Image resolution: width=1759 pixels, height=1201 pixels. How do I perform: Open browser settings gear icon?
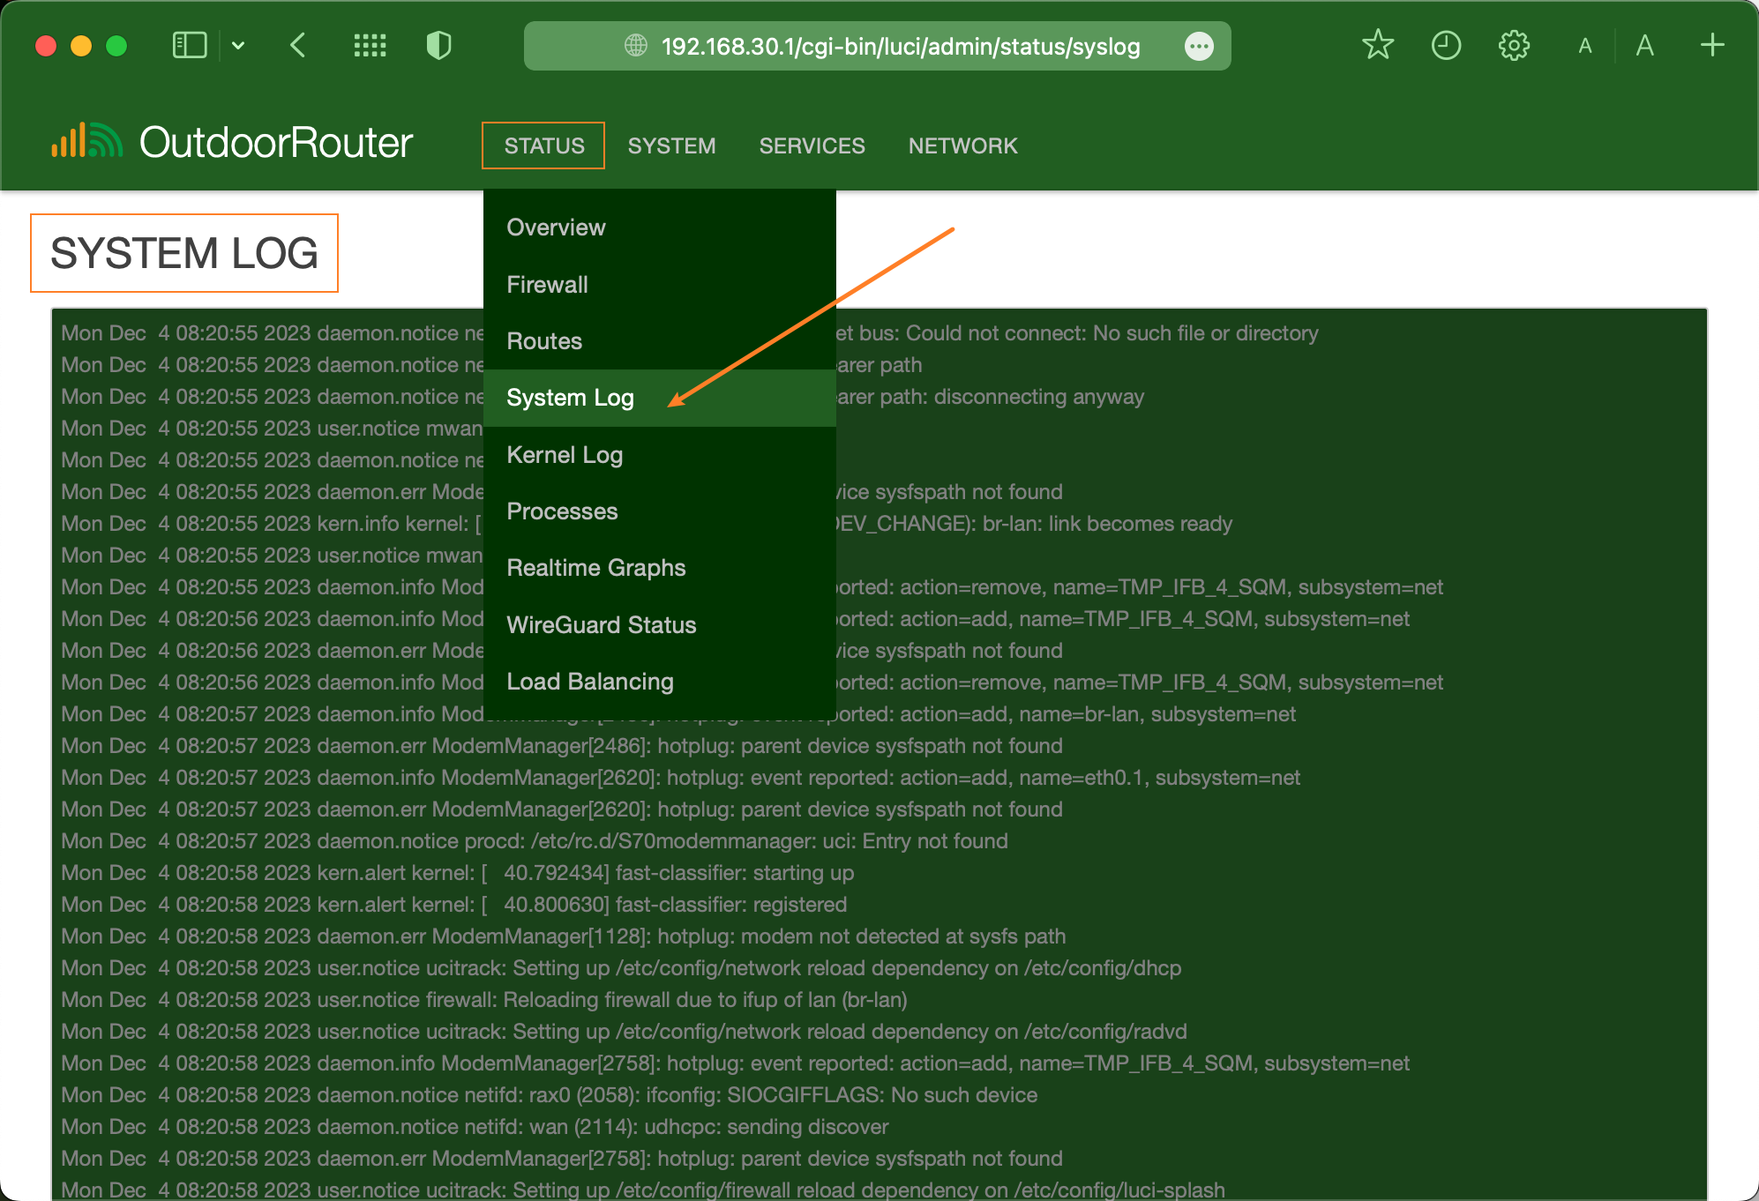1514,45
